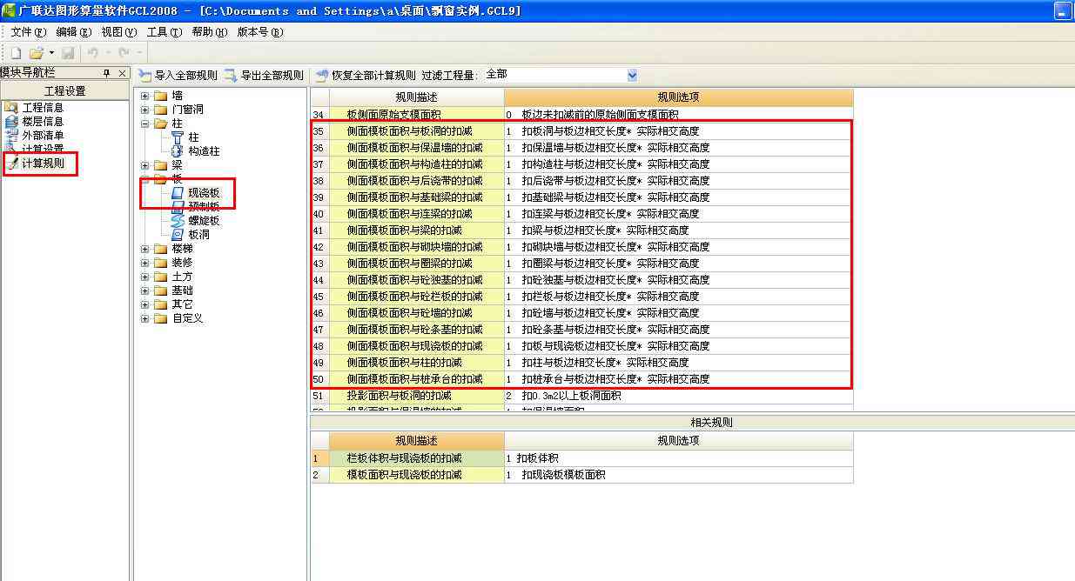Image resolution: width=1075 pixels, height=581 pixels.
Task: Expand the 基础 tree node
Action: (x=144, y=290)
